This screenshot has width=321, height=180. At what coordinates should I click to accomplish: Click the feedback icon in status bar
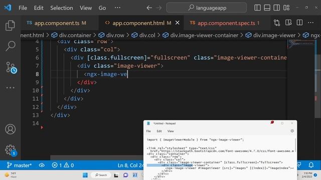click(299, 165)
